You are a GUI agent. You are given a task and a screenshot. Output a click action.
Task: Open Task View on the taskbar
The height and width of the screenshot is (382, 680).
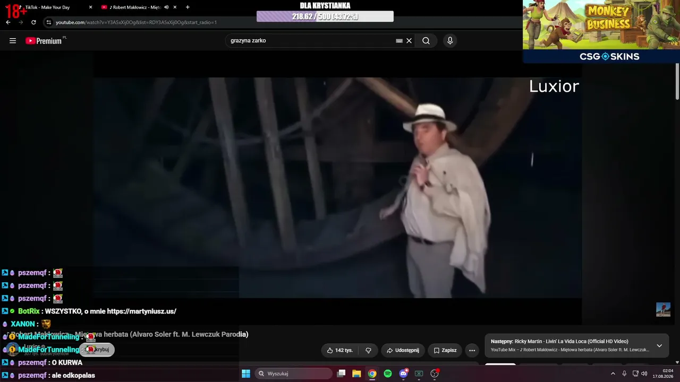point(342,374)
